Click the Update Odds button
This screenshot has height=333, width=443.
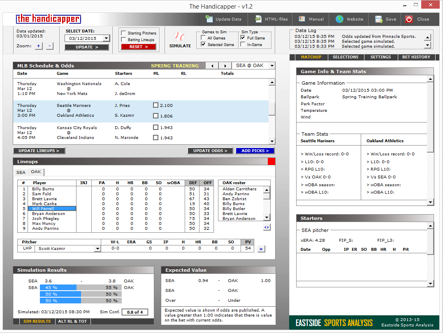210,151
